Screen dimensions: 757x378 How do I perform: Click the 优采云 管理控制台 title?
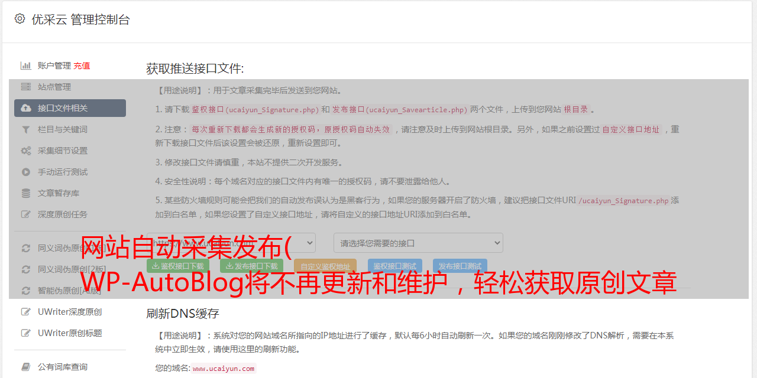click(80, 19)
